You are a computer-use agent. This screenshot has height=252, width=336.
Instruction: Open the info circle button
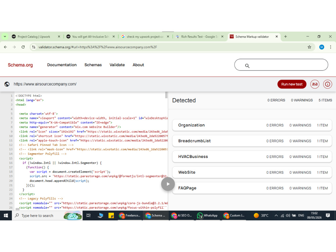[327, 84]
